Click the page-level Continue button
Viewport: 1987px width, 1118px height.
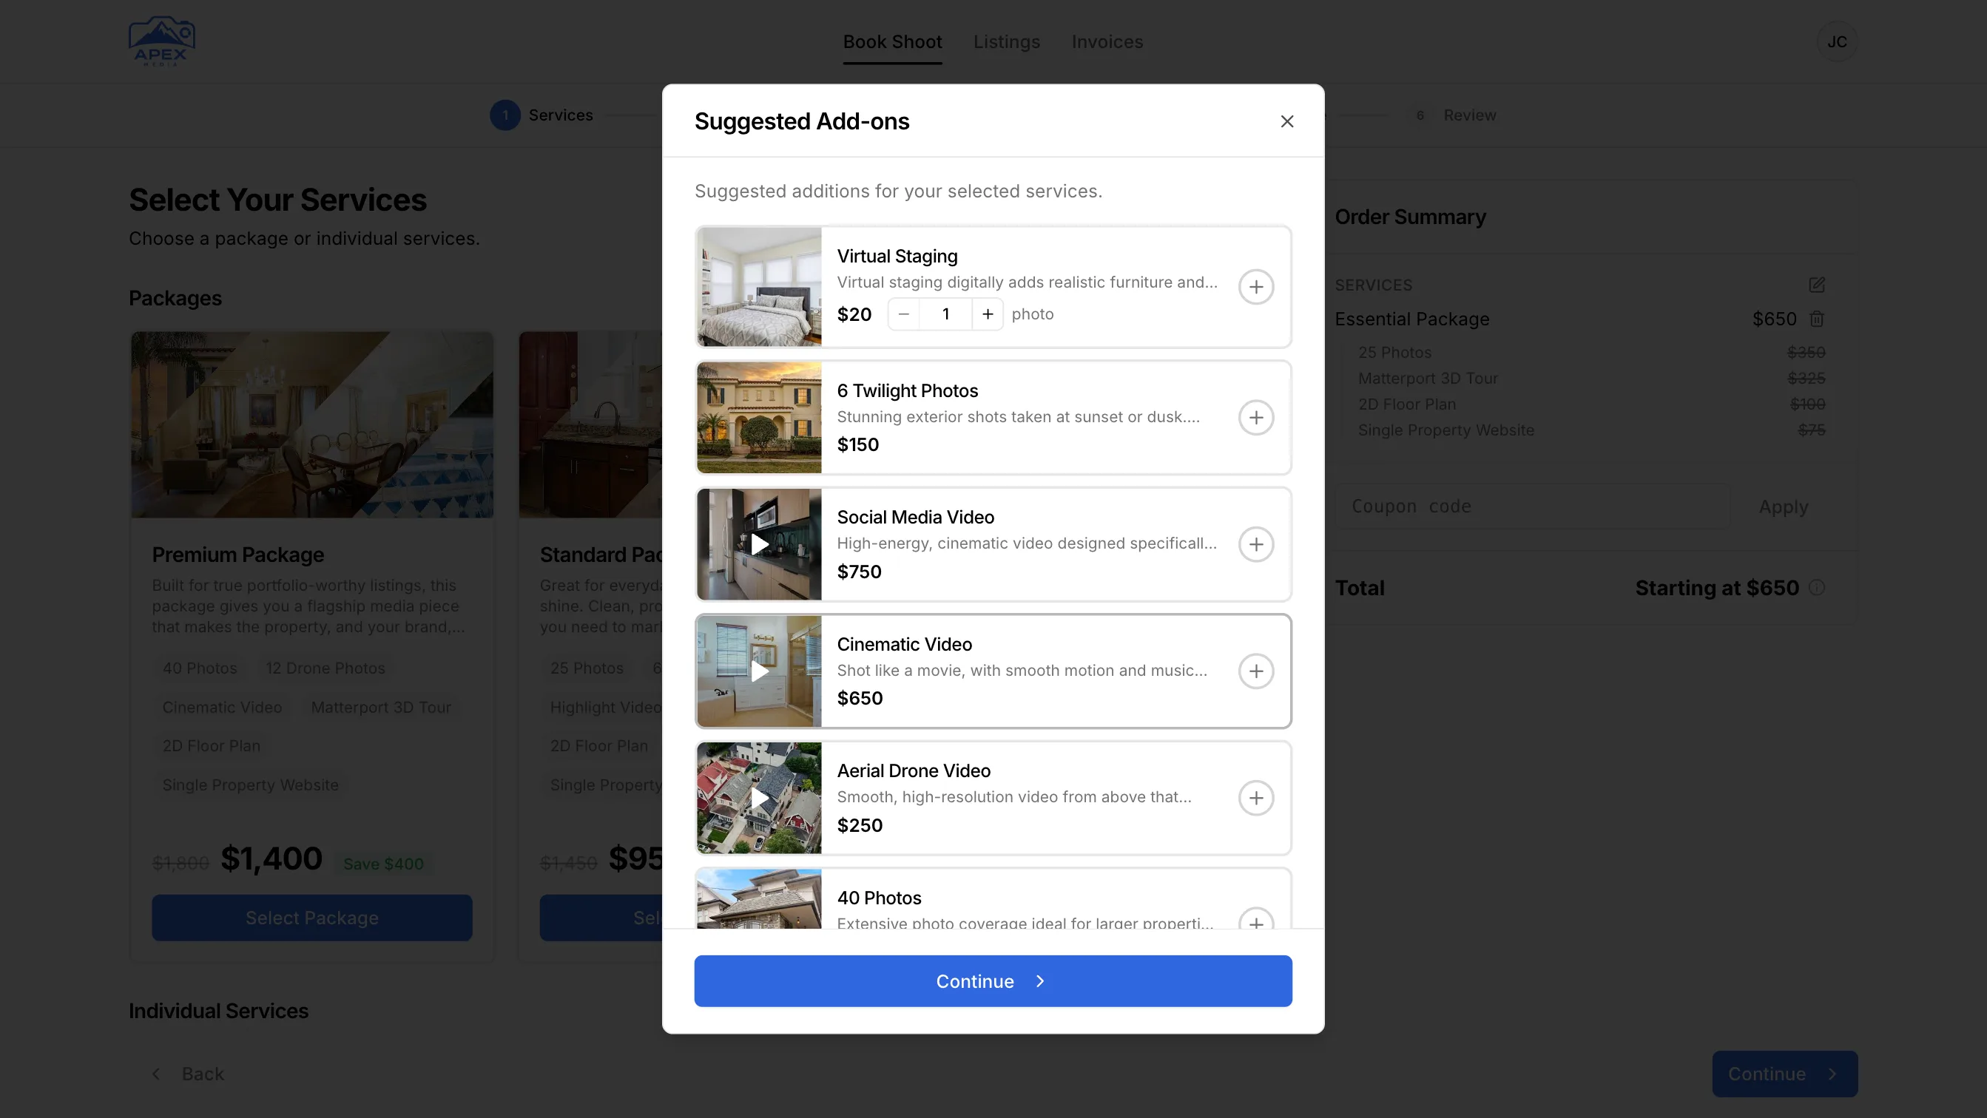point(1784,1074)
